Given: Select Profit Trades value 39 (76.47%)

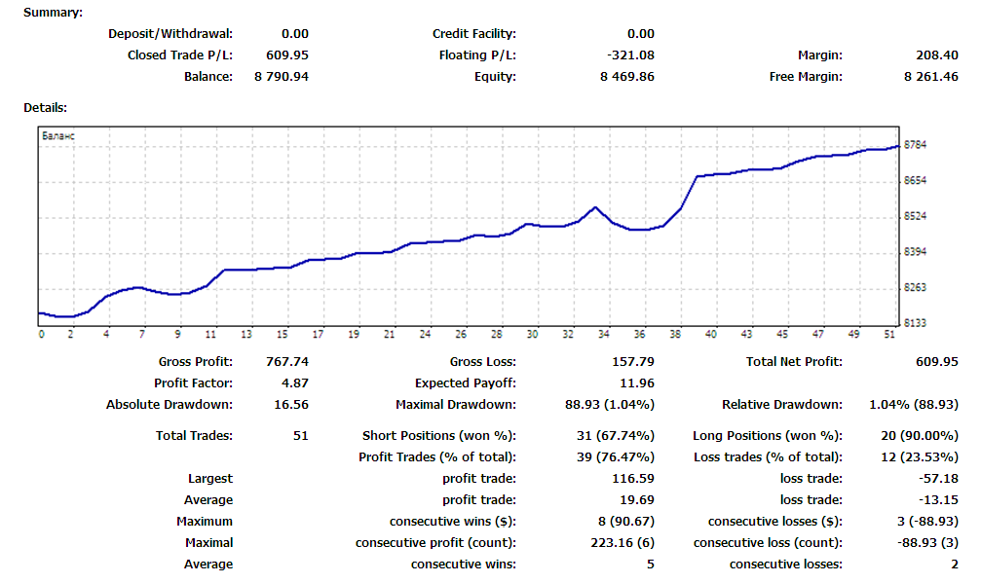Looking at the screenshot, I should (616, 456).
